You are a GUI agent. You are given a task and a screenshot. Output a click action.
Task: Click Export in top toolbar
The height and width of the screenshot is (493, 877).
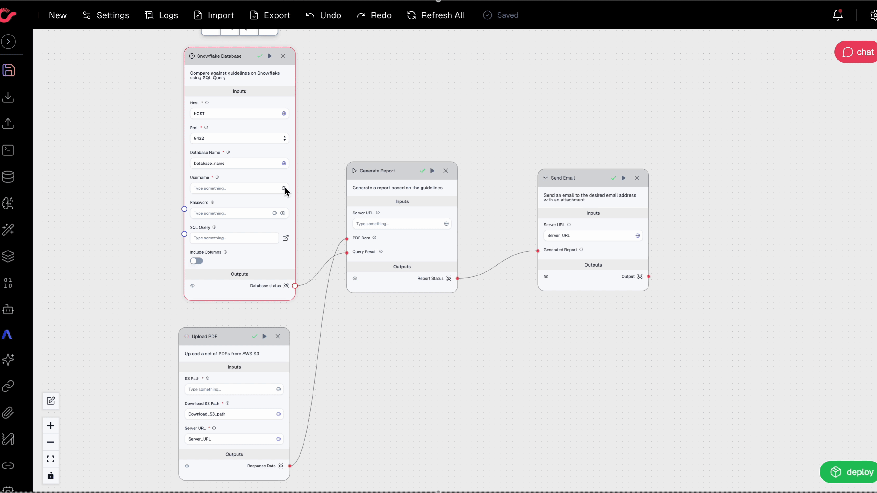tap(270, 15)
